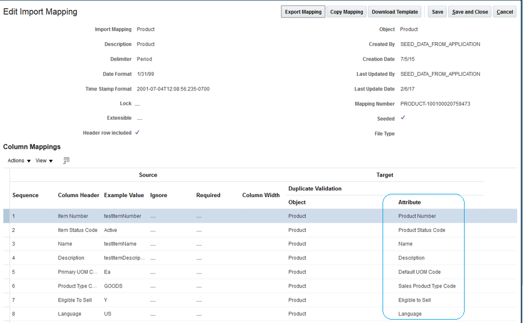Toggle the Extensible indicator

tap(139, 119)
